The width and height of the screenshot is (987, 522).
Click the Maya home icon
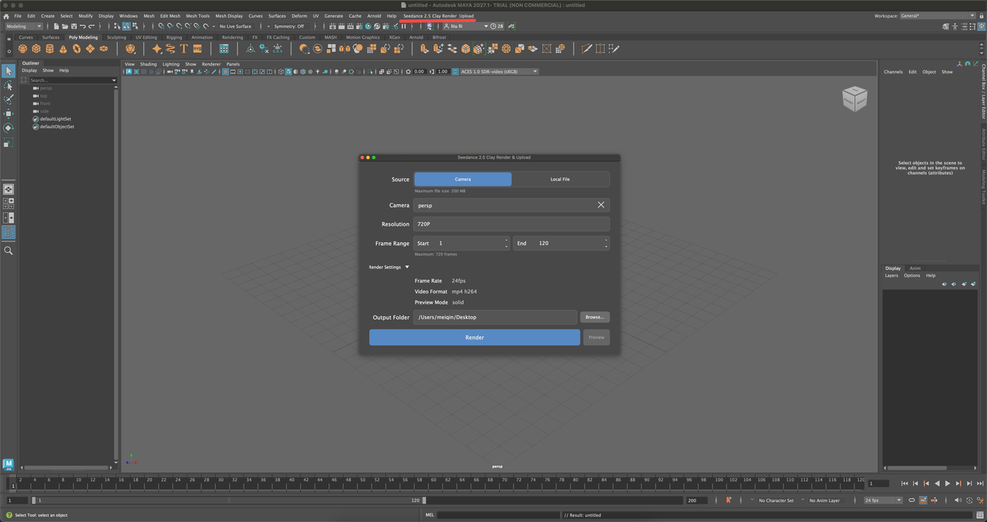tap(6, 15)
